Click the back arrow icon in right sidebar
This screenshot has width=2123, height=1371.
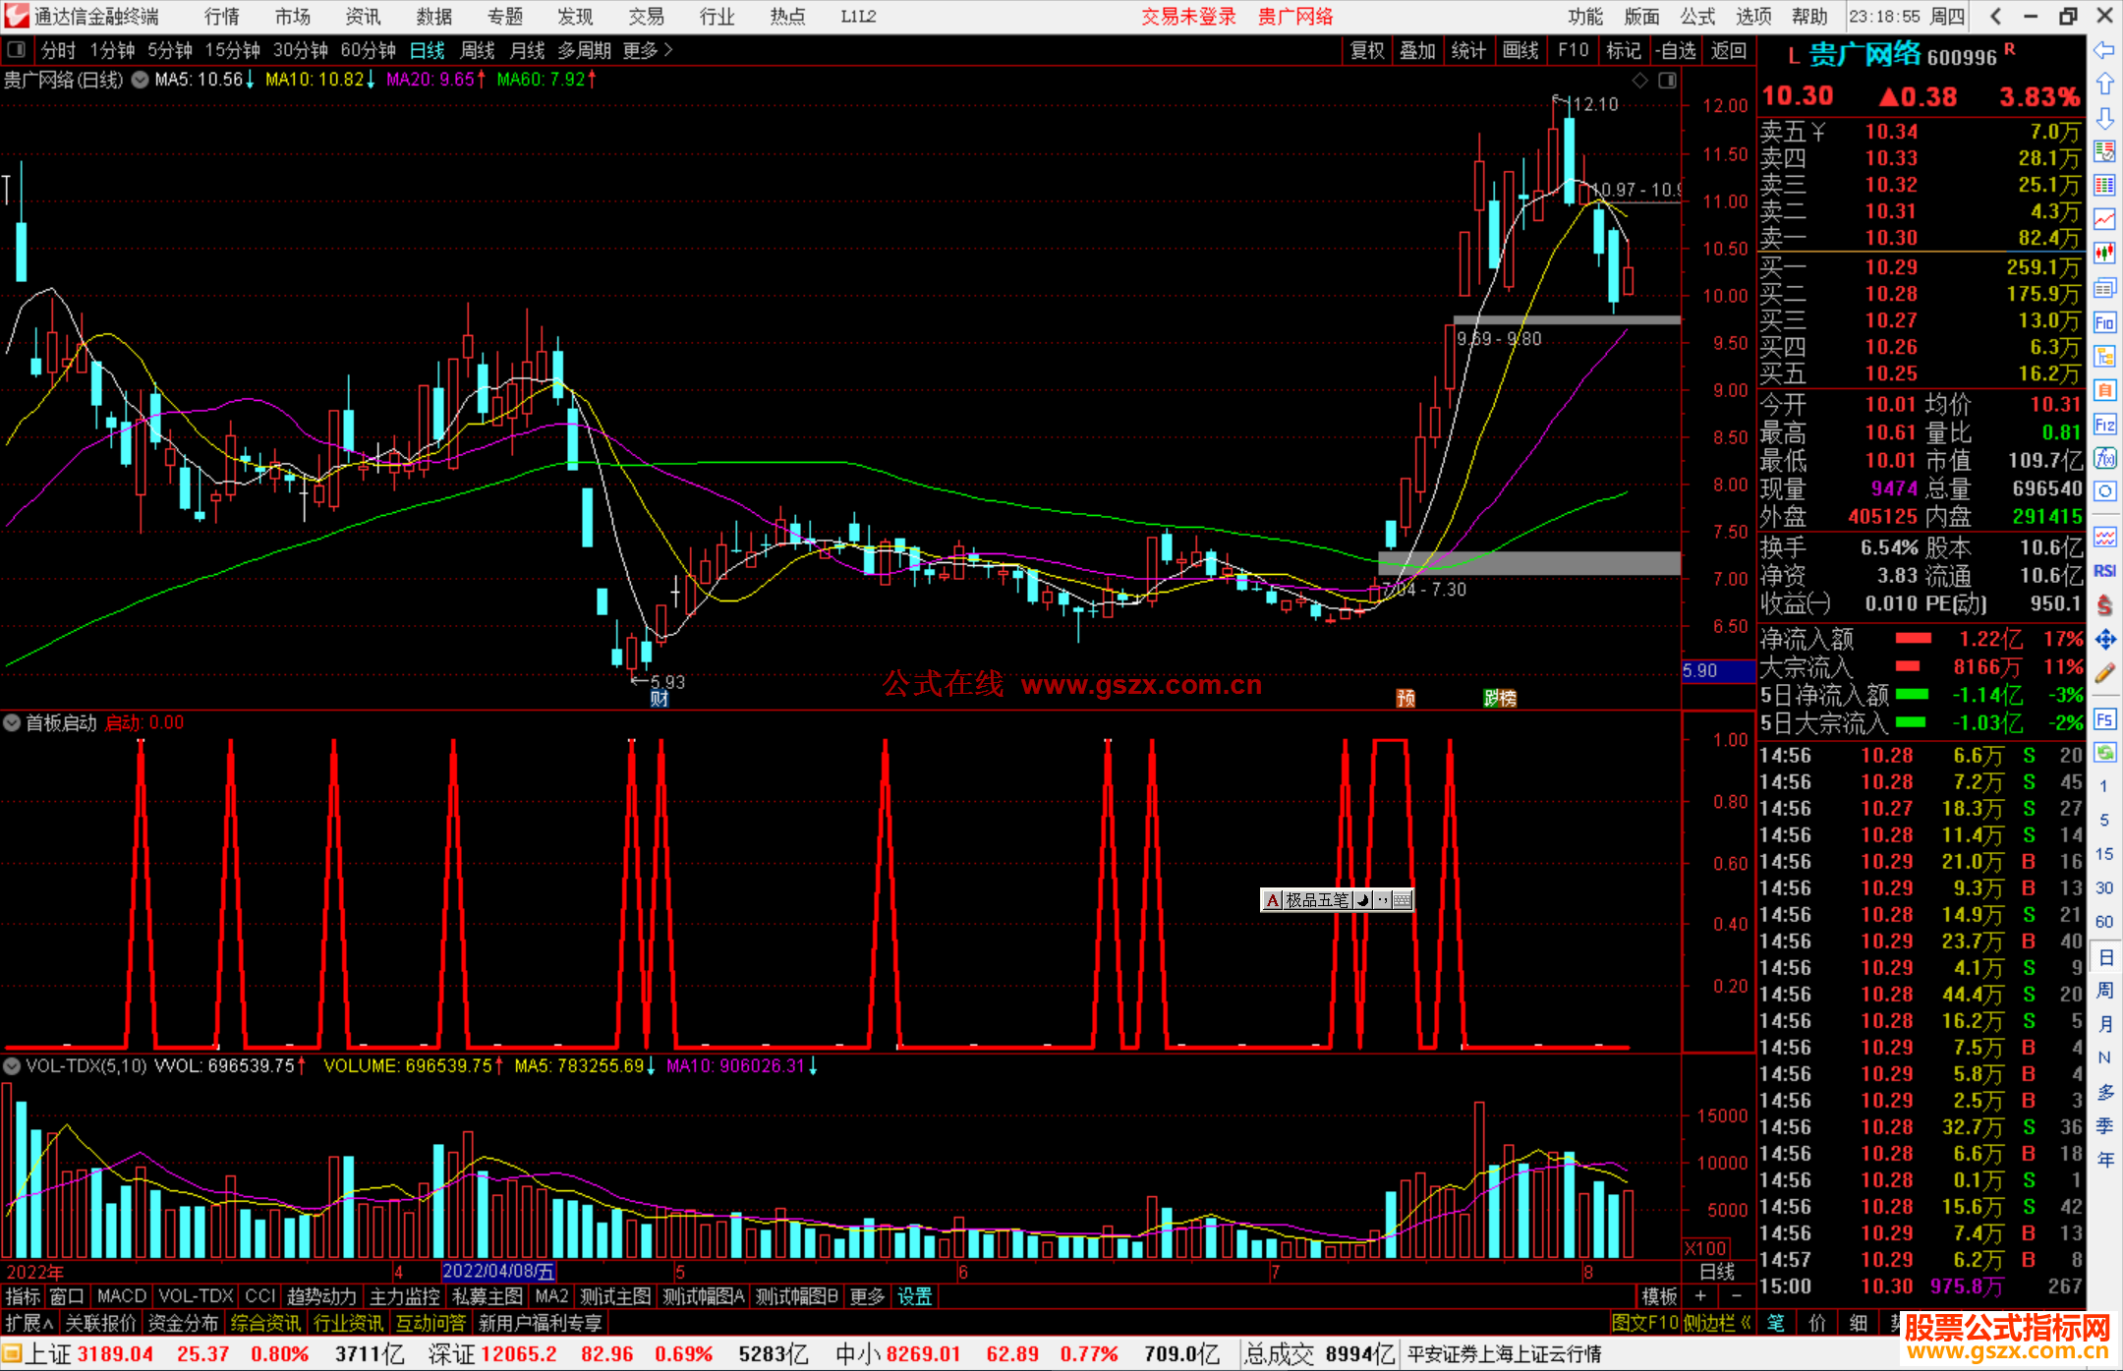(2104, 49)
